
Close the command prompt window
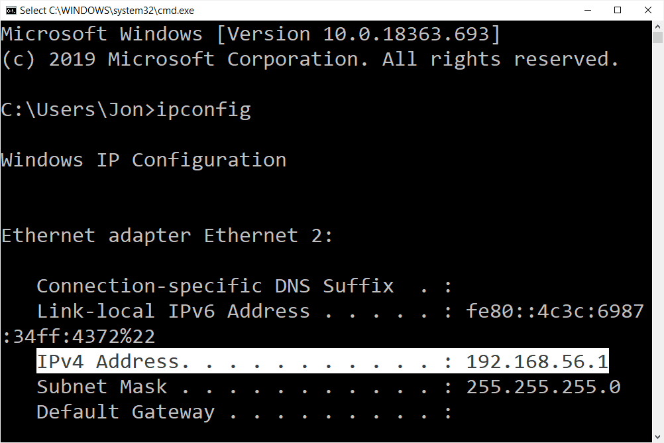point(648,10)
